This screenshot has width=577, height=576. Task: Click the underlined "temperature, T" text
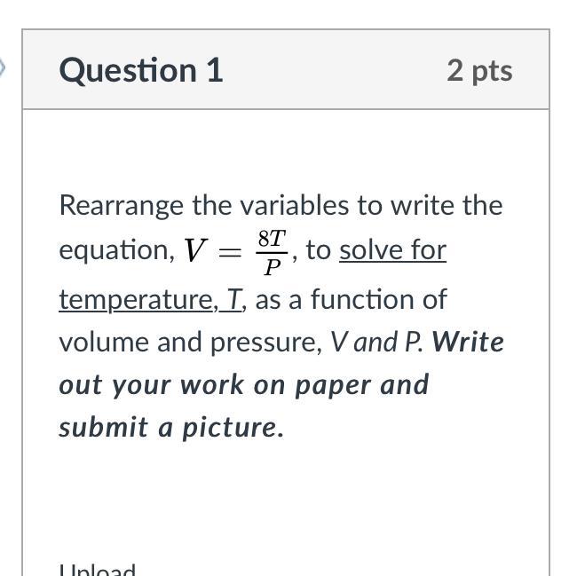point(151,299)
